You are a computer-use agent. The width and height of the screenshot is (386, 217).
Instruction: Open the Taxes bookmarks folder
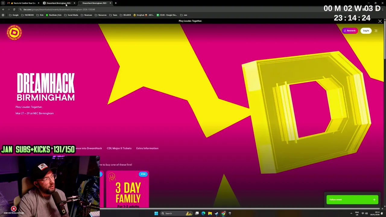click(113, 15)
